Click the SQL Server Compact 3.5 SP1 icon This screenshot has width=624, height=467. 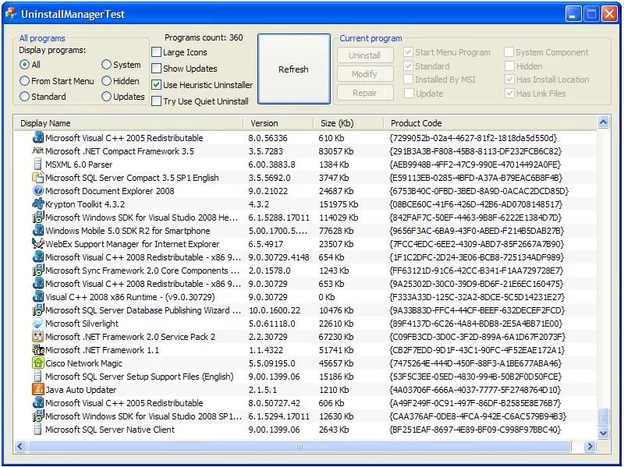click(37, 178)
